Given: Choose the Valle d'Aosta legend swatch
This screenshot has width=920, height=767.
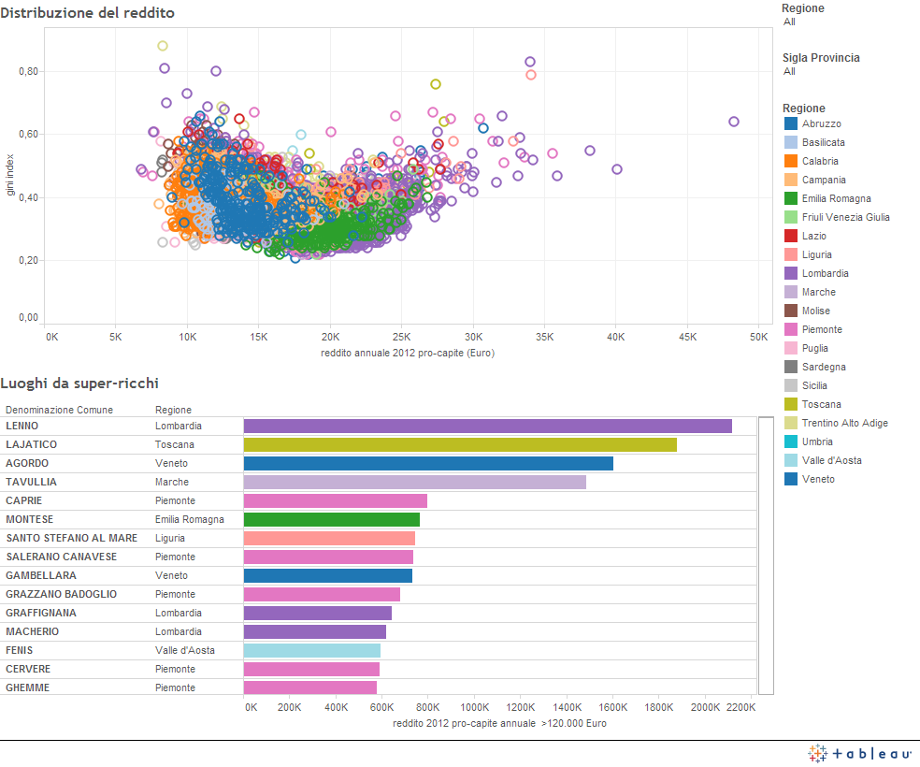Looking at the screenshot, I should pos(790,460).
